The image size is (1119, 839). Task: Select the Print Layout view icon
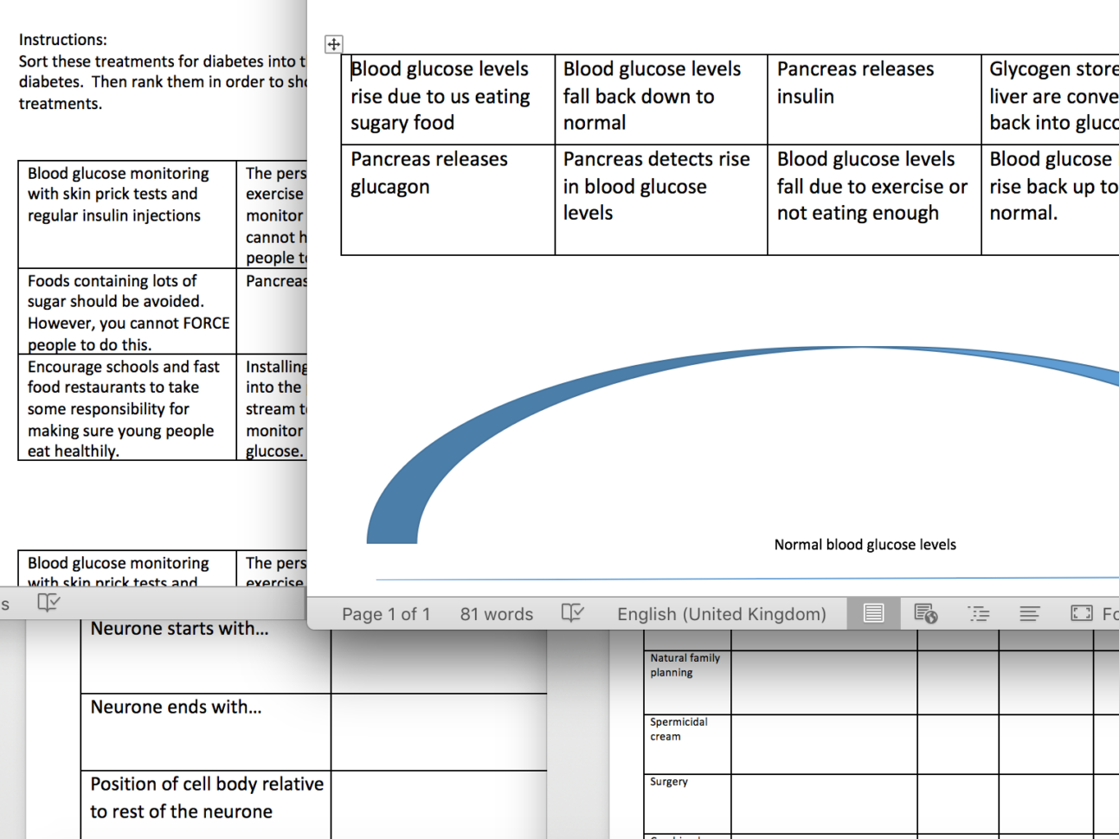[873, 612]
